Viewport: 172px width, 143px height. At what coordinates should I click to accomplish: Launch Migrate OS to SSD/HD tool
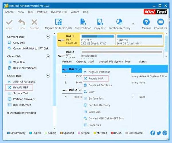(58, 24)
